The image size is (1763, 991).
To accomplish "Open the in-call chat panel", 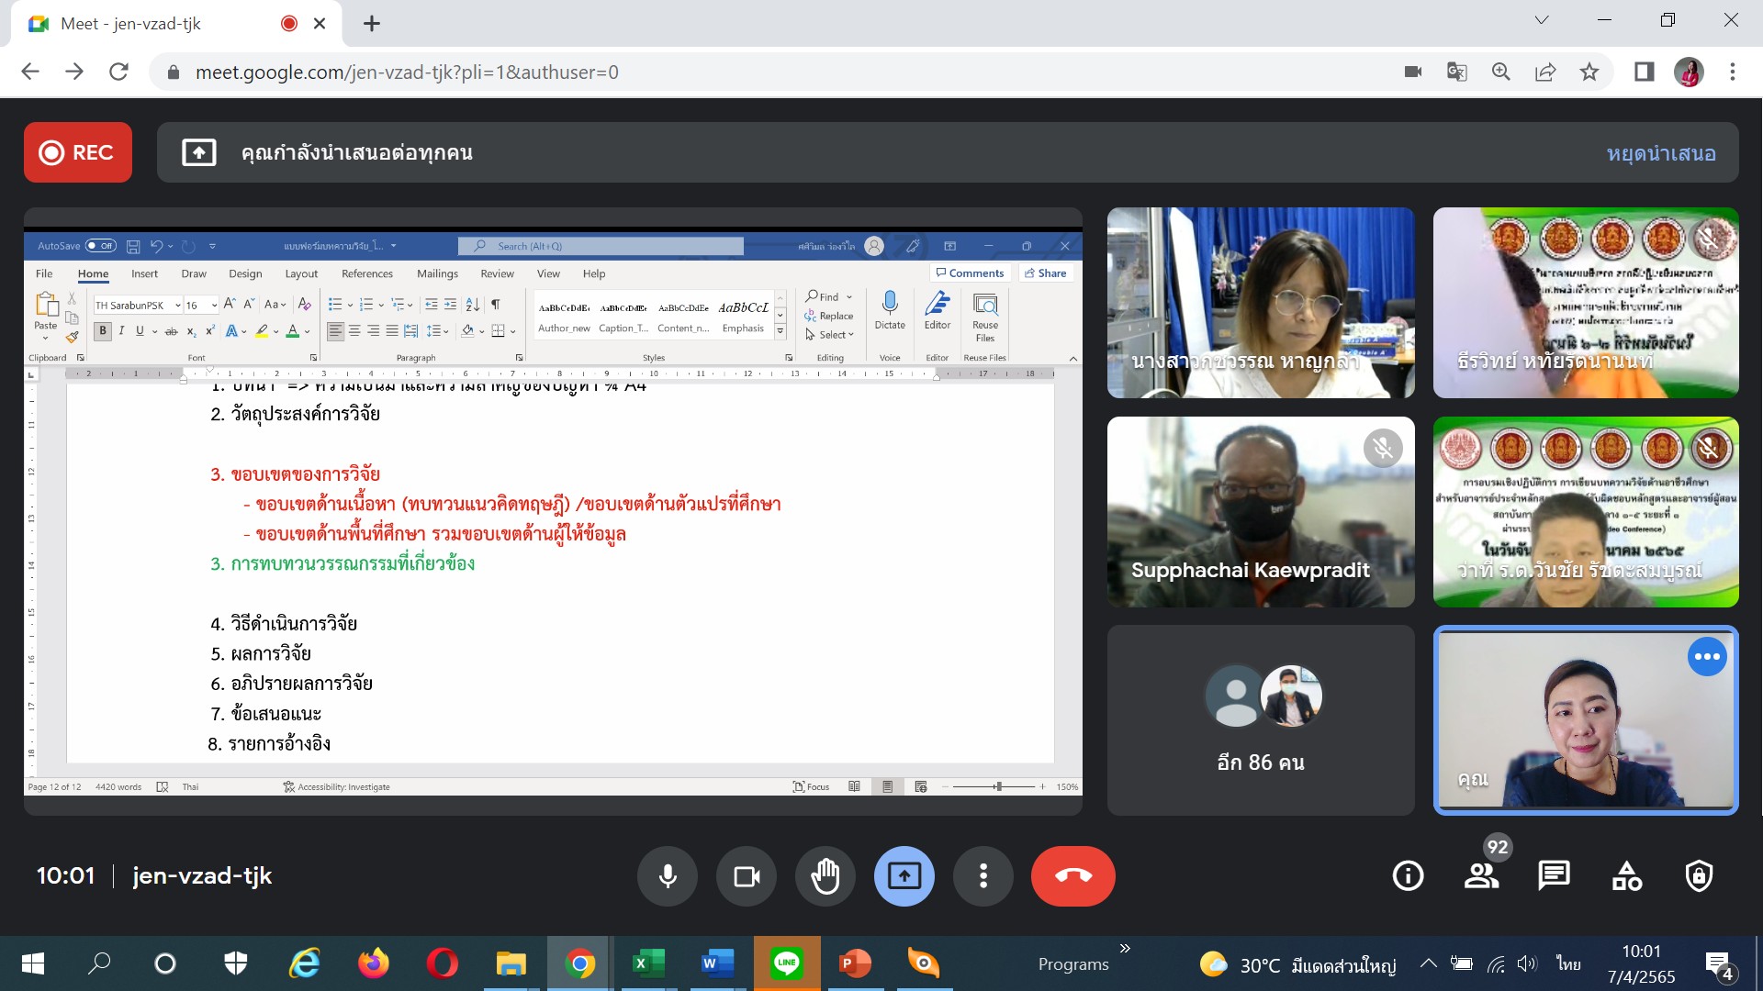I will point(1554,876).
